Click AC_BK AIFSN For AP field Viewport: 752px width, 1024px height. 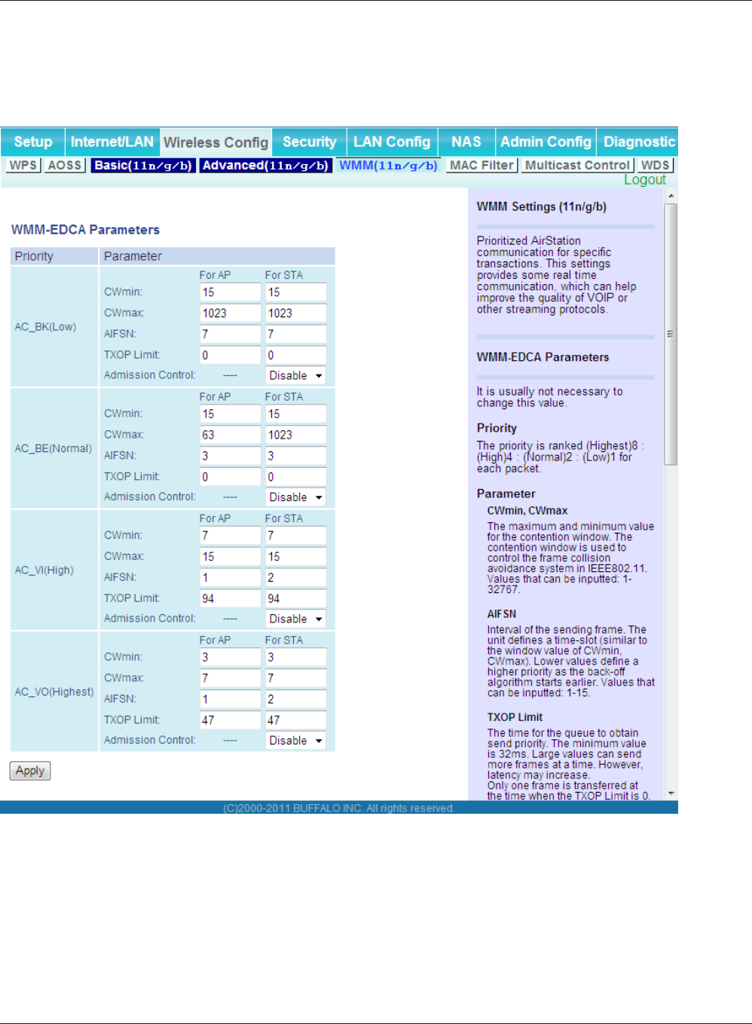point(230,334)
